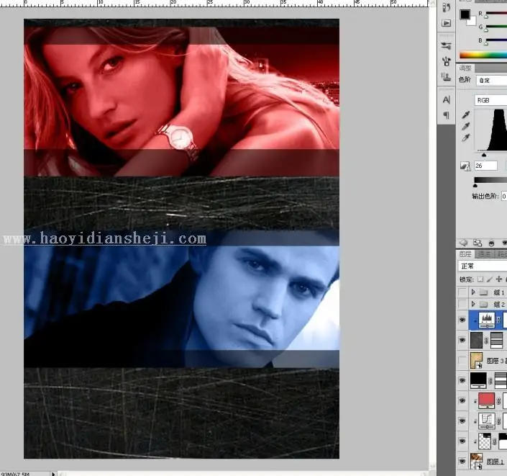The width and height of the screenshot is (507, 476).
Task: Click the B channel slider handle
Action: pyautogui.click(x=486, y=43)
